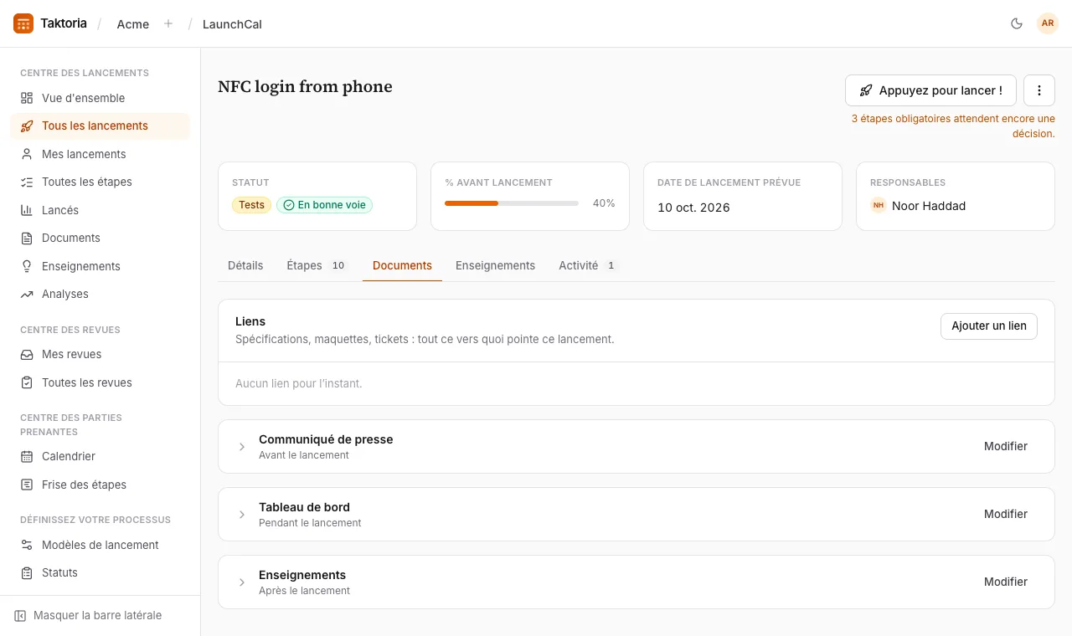This screenshot has width=1072, height=636.
Task: Click Modifier for Communiqué de presse
Action: 1006,447
